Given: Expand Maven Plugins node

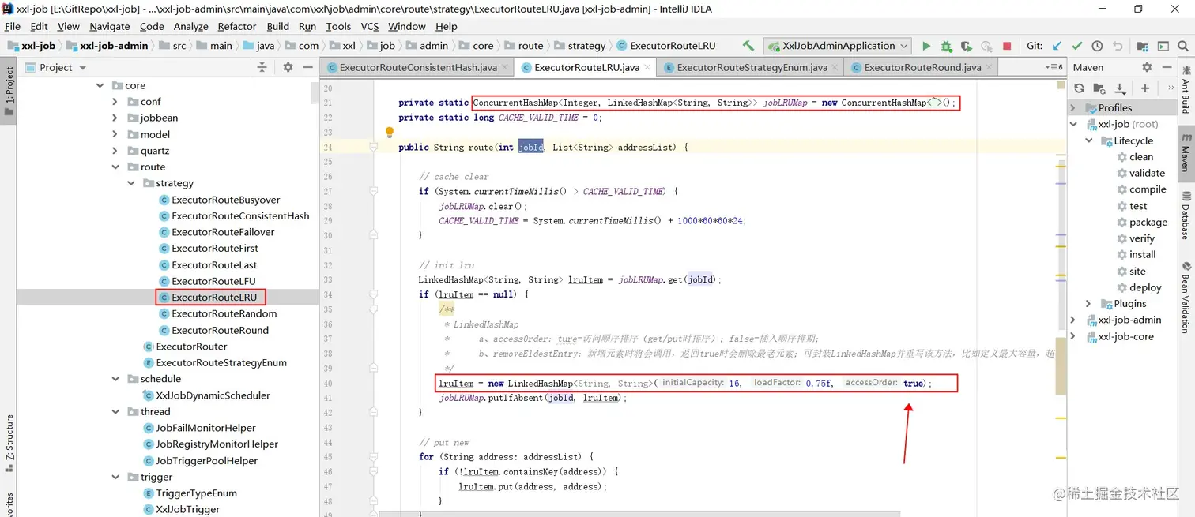Looking at the screenshot, I should tap(1089, 304).
